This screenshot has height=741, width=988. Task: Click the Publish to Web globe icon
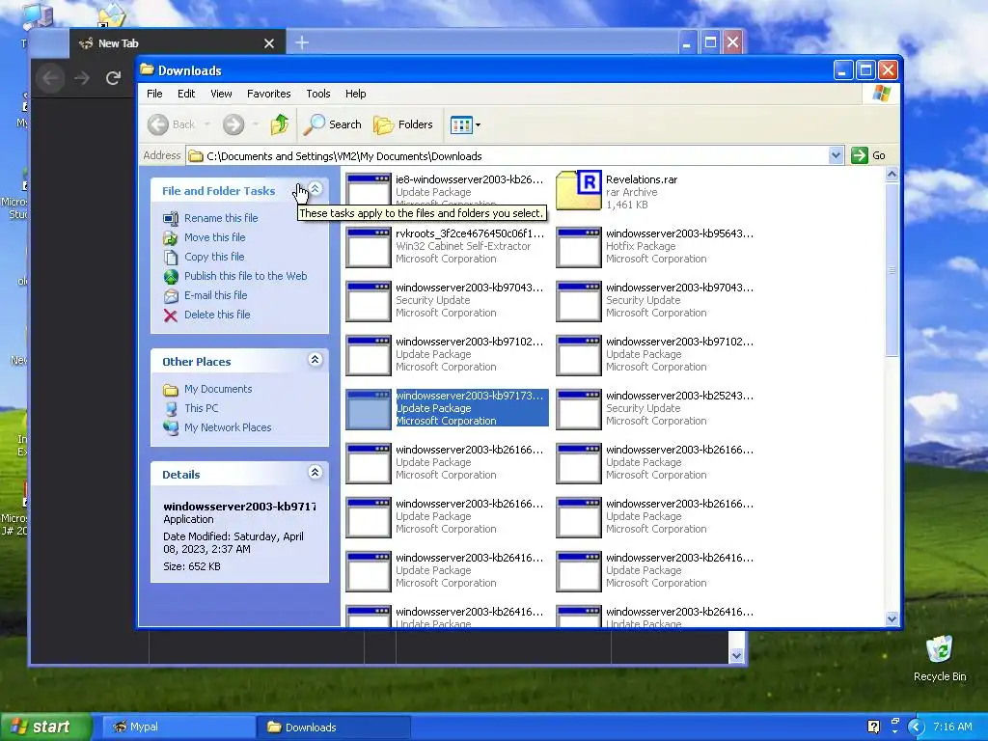point(171,277)
